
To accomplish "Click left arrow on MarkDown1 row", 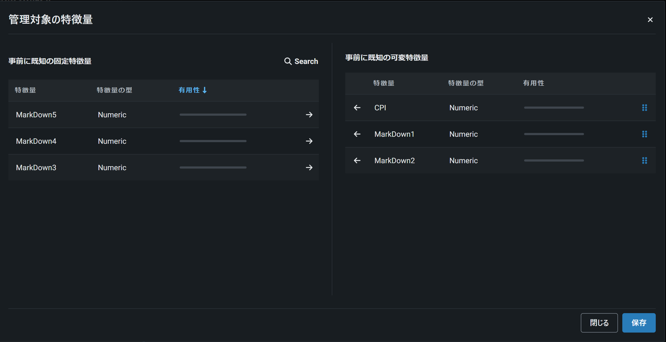I will pos(357,134).
